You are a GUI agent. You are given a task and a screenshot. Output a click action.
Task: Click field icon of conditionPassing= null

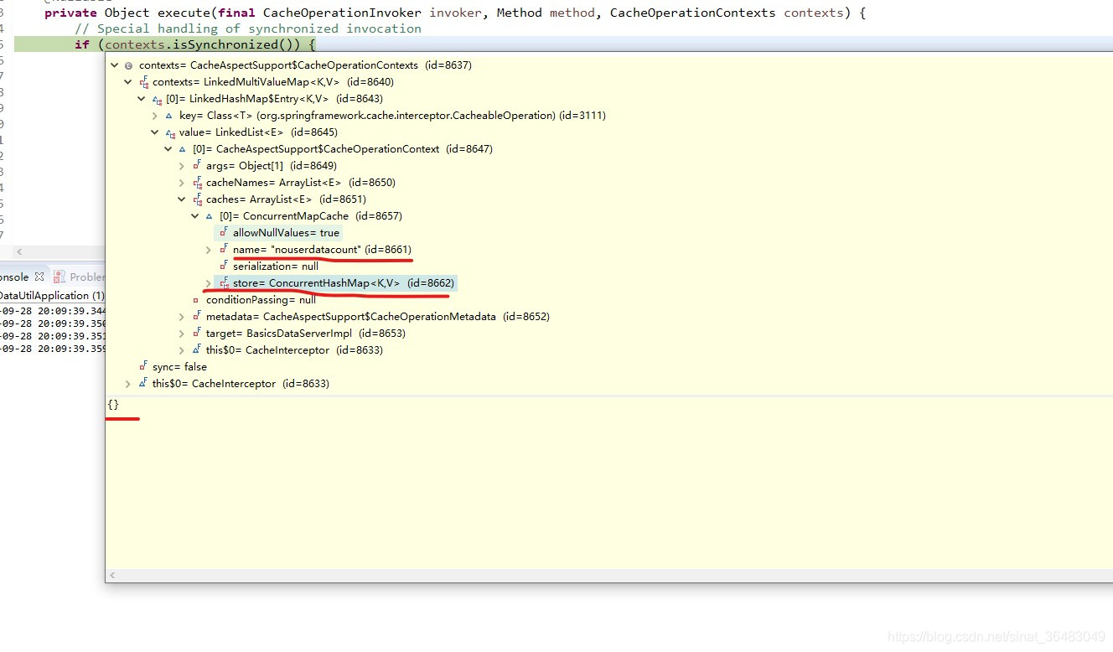pyautogui.click(x=196, y=300)
